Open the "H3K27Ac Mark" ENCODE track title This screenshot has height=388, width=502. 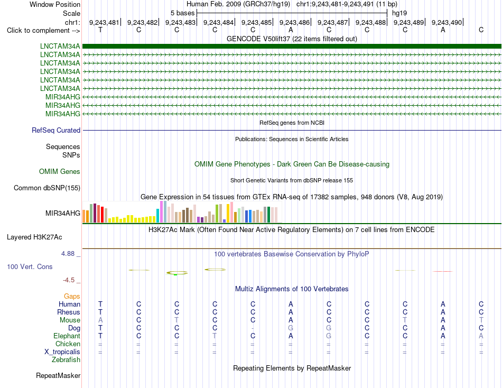(x=292, y=230)
